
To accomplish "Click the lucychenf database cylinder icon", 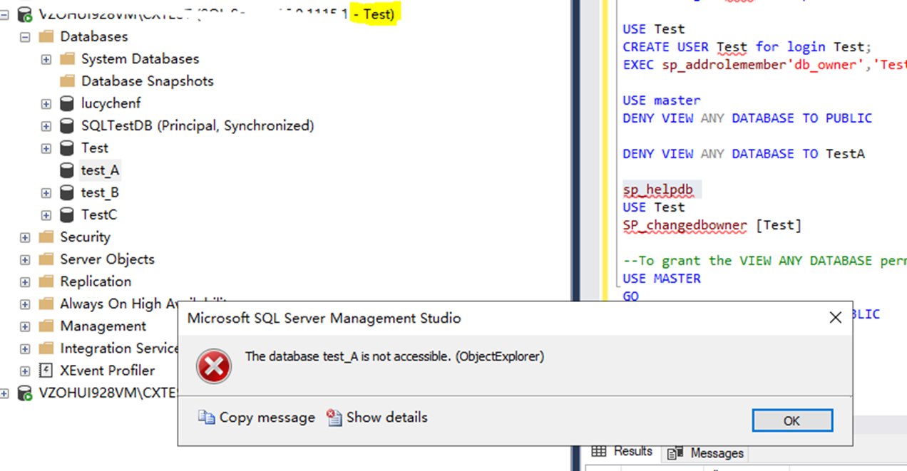I will point(67,103).
